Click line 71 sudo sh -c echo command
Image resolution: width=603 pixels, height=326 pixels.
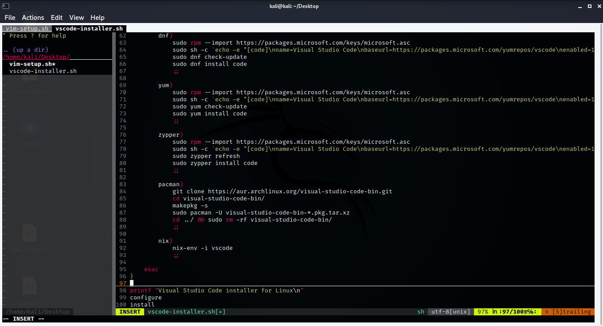[x=384, y=100]
